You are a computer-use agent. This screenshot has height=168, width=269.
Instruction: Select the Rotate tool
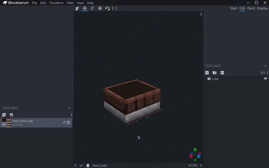click(x=92, y=8)
